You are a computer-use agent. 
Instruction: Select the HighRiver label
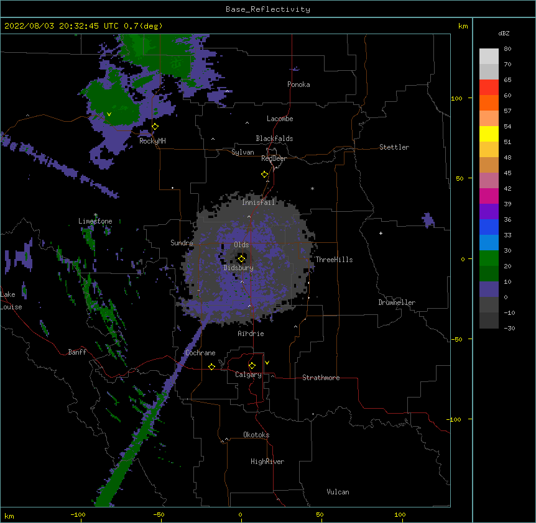point(267,462)
